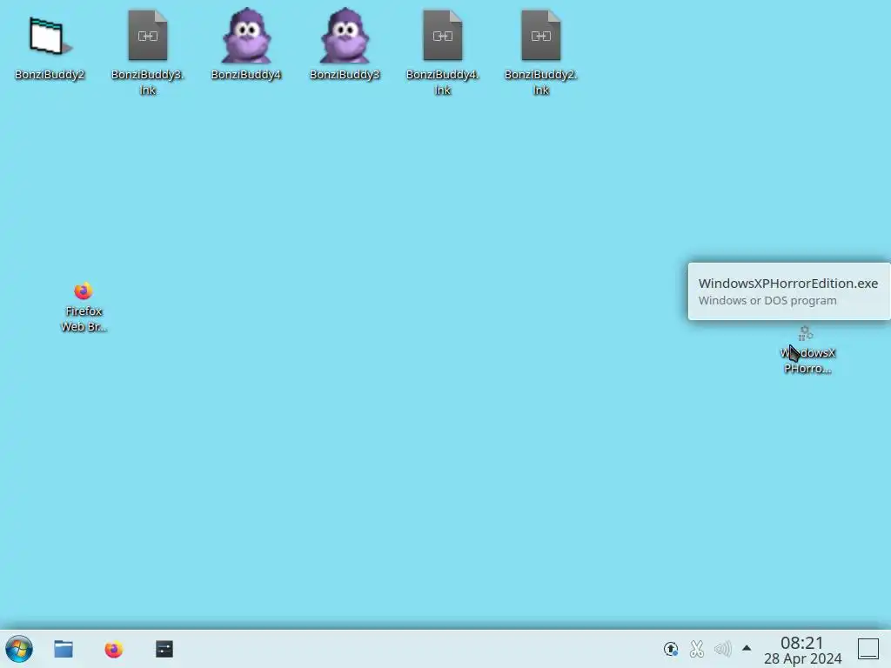Viewport: 891px width, 668px height.
Task: Open the terminal app in taskbar
Action: coord(164,649)
